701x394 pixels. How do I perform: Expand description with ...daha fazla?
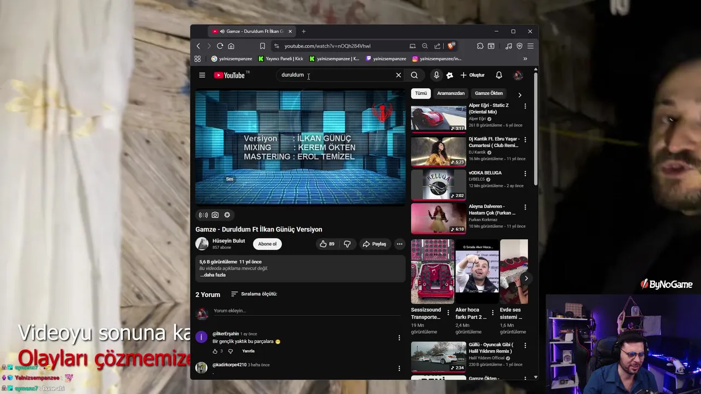(x=213, y=275)
